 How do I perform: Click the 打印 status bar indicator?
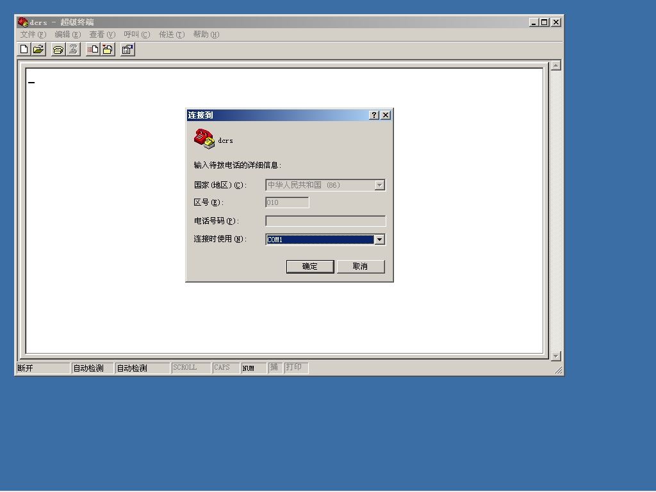pyautogui.click(x=296, y=368)
